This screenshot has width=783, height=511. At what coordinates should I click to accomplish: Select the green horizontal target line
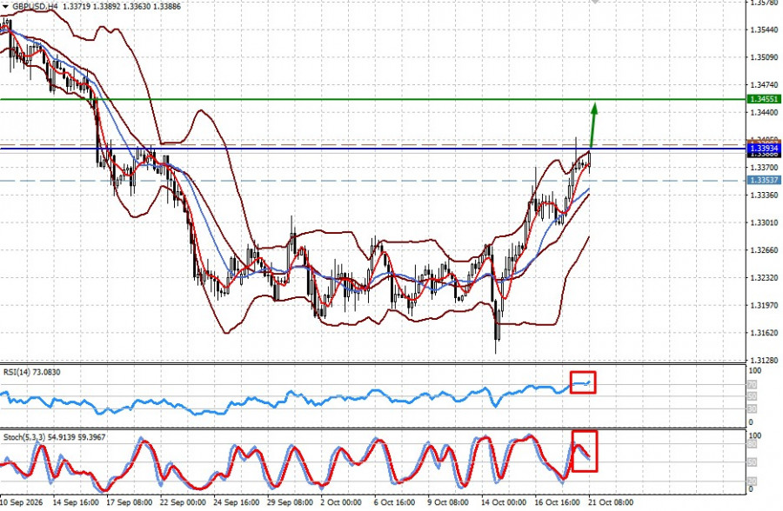373,99
